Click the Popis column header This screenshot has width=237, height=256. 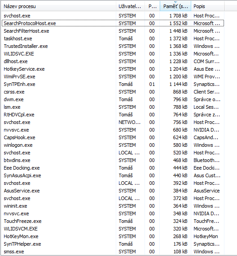point(207,6)
